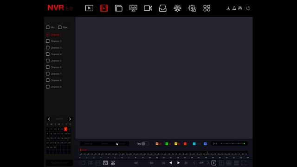Image resolution: width=297 pixels, height=167 pixels.
Task: Start reverse playback with the left triangle
Action: click(x=170, y=163)
